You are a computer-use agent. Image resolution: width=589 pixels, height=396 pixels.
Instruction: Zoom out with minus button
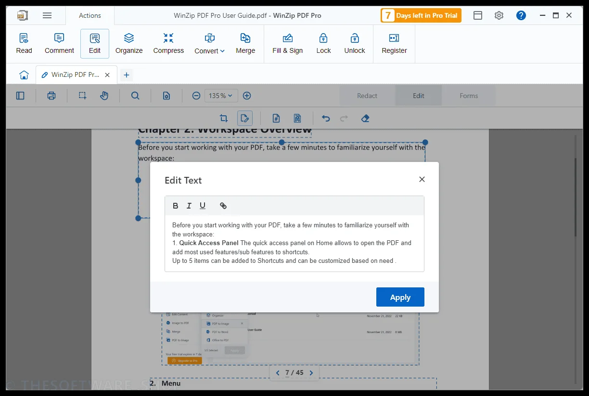[x=196, y=96]
